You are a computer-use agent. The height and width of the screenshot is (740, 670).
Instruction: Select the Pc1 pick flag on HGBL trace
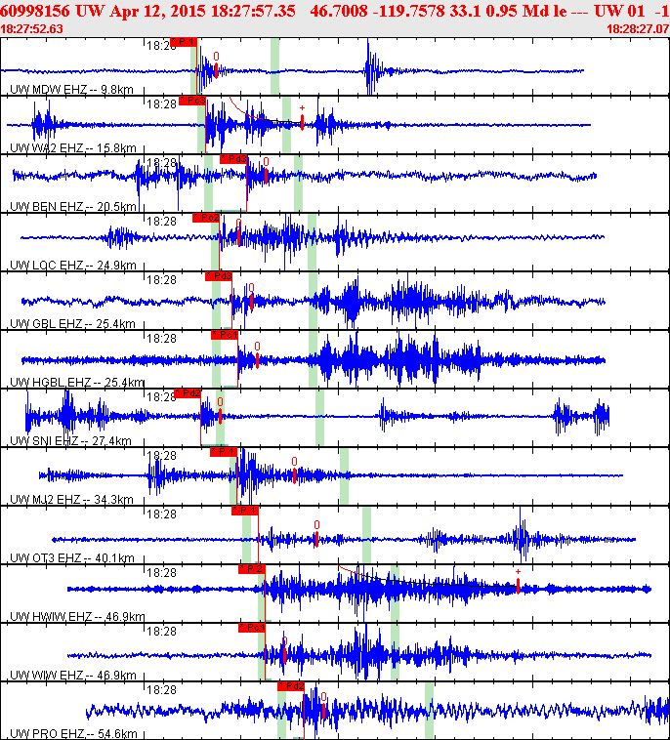click(x=225, y=335)
